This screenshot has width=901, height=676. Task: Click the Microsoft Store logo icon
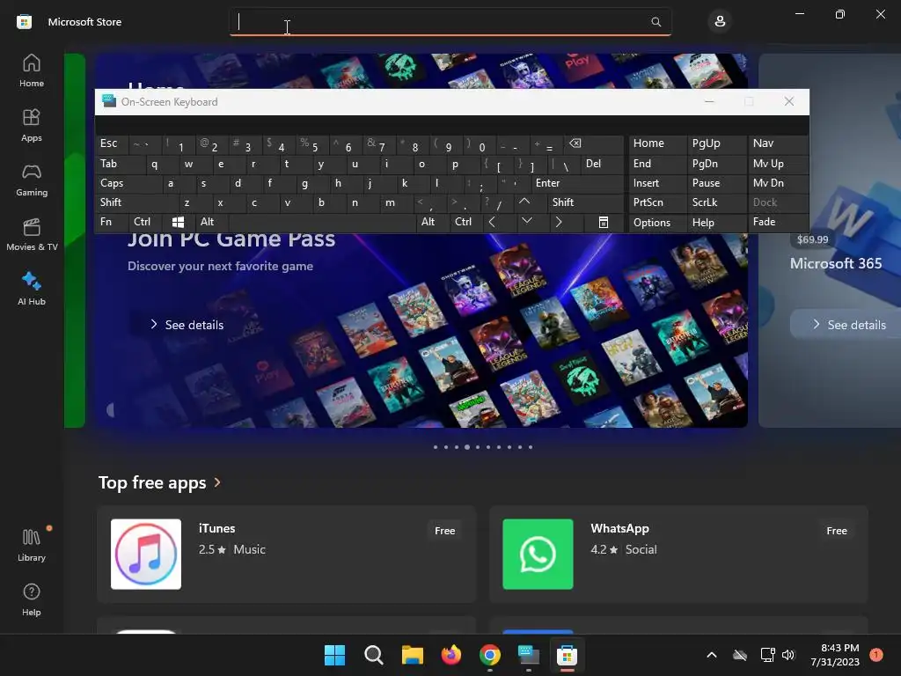[24, 22]
